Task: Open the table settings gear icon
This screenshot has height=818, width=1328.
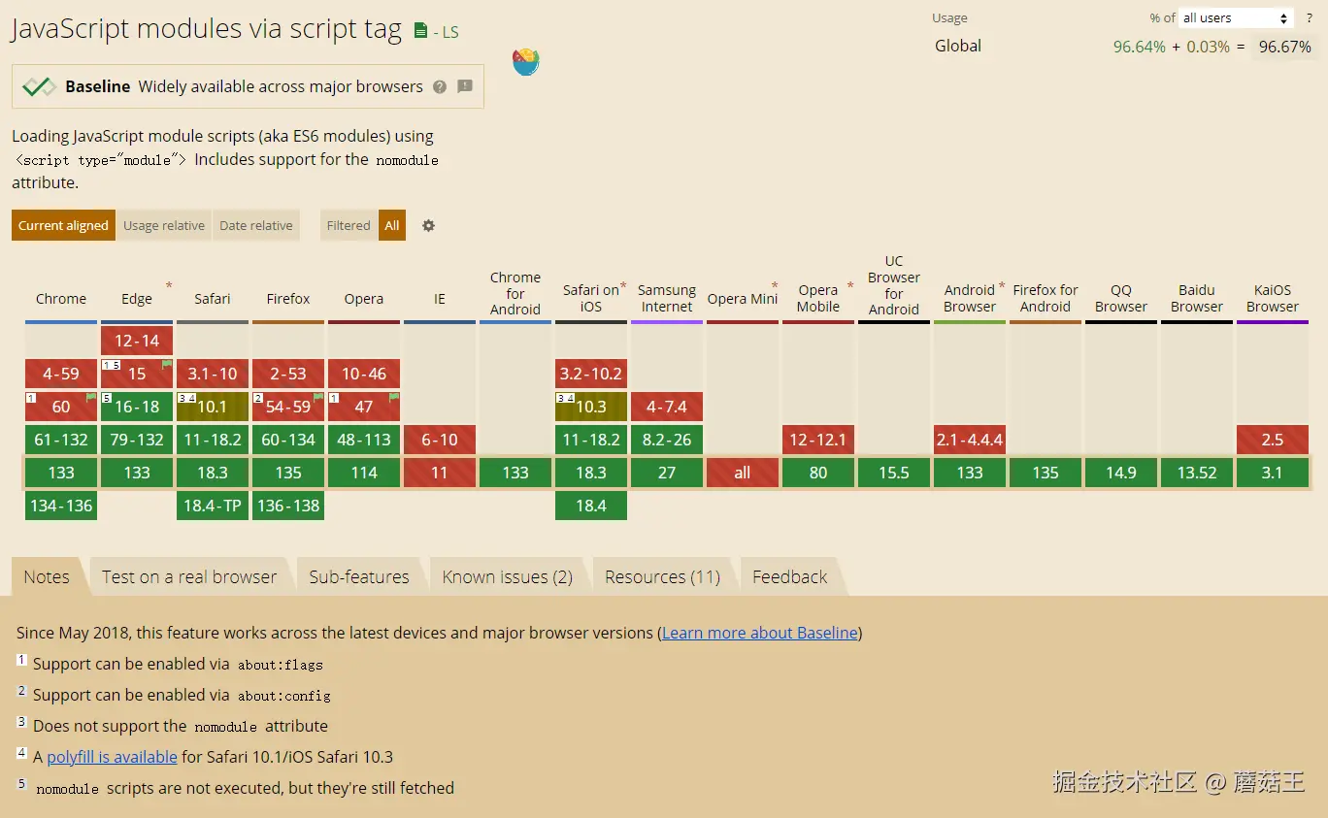Action: point(428,225)
